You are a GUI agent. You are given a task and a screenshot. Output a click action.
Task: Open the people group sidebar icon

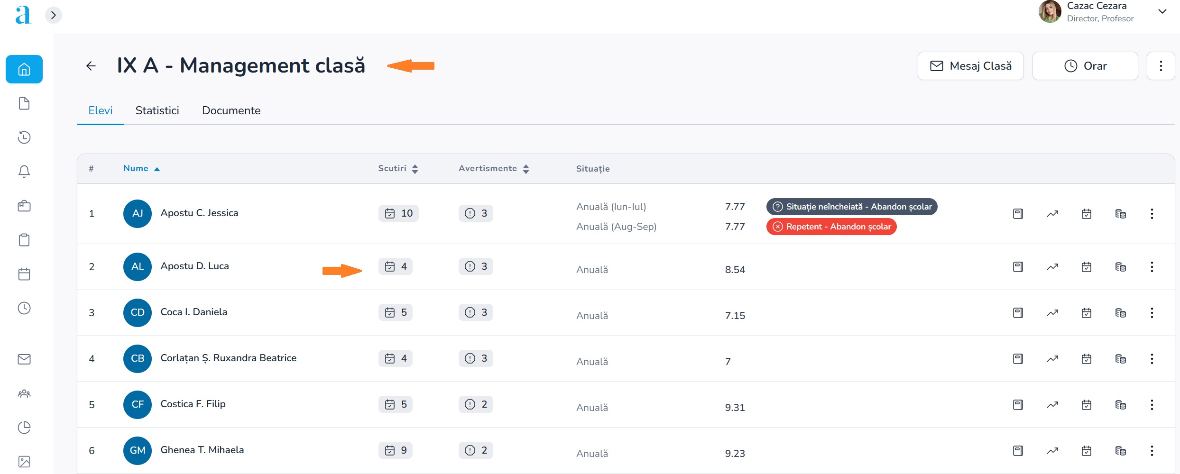click(x=24, y=393)
